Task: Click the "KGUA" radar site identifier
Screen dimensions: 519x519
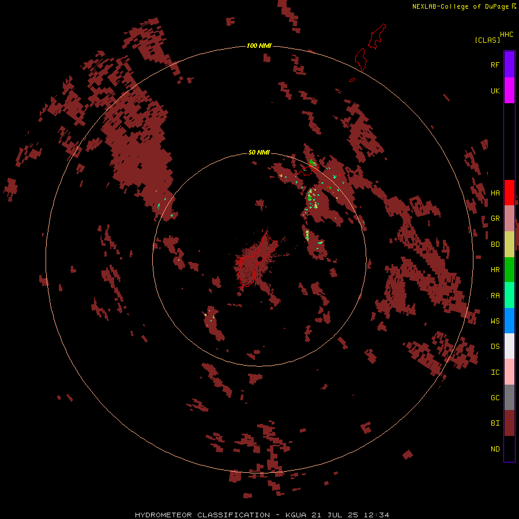Action: click(296, 515)
